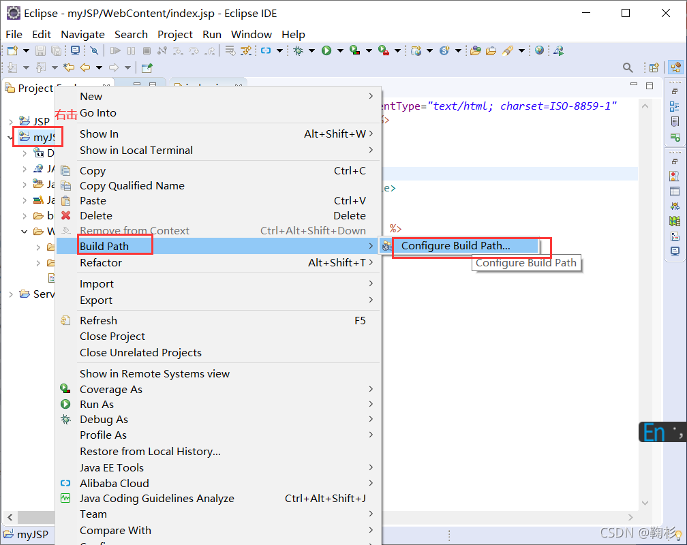Image resolution: width=687 pixels, height=545 pixels.
Task: Open the Web Browser globe icon
Action: click(x=539, y=51)
